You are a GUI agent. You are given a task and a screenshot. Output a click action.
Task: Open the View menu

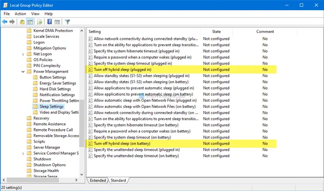(35, 13)
